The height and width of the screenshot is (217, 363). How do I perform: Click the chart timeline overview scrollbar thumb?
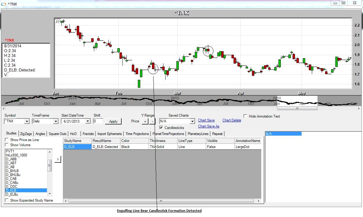(x=297, y=108)
